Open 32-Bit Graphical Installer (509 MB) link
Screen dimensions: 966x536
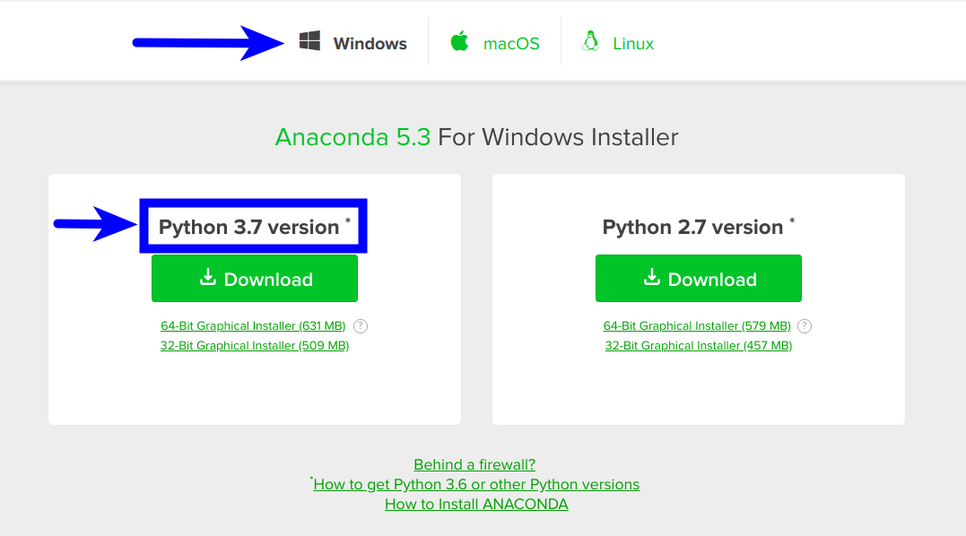(x=255, y=346)
